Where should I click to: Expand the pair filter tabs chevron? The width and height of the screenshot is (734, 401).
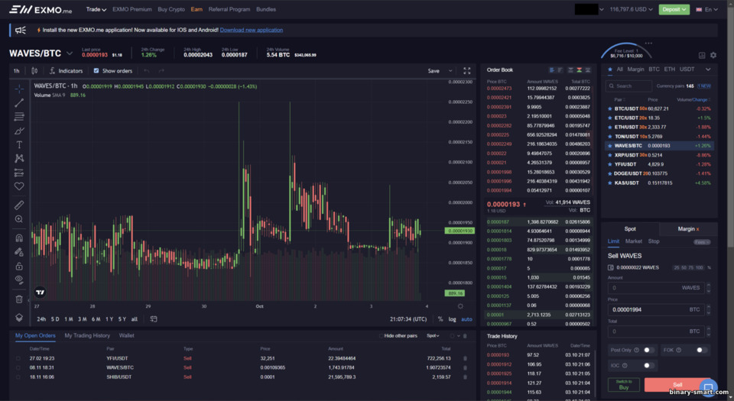[x=708, y=70]
